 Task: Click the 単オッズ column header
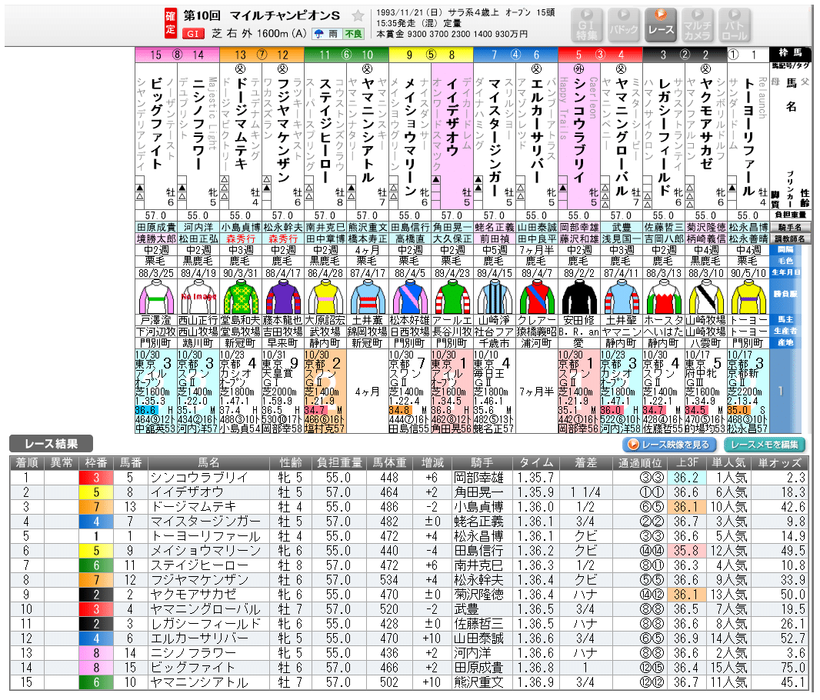click(x=780, y=462)
